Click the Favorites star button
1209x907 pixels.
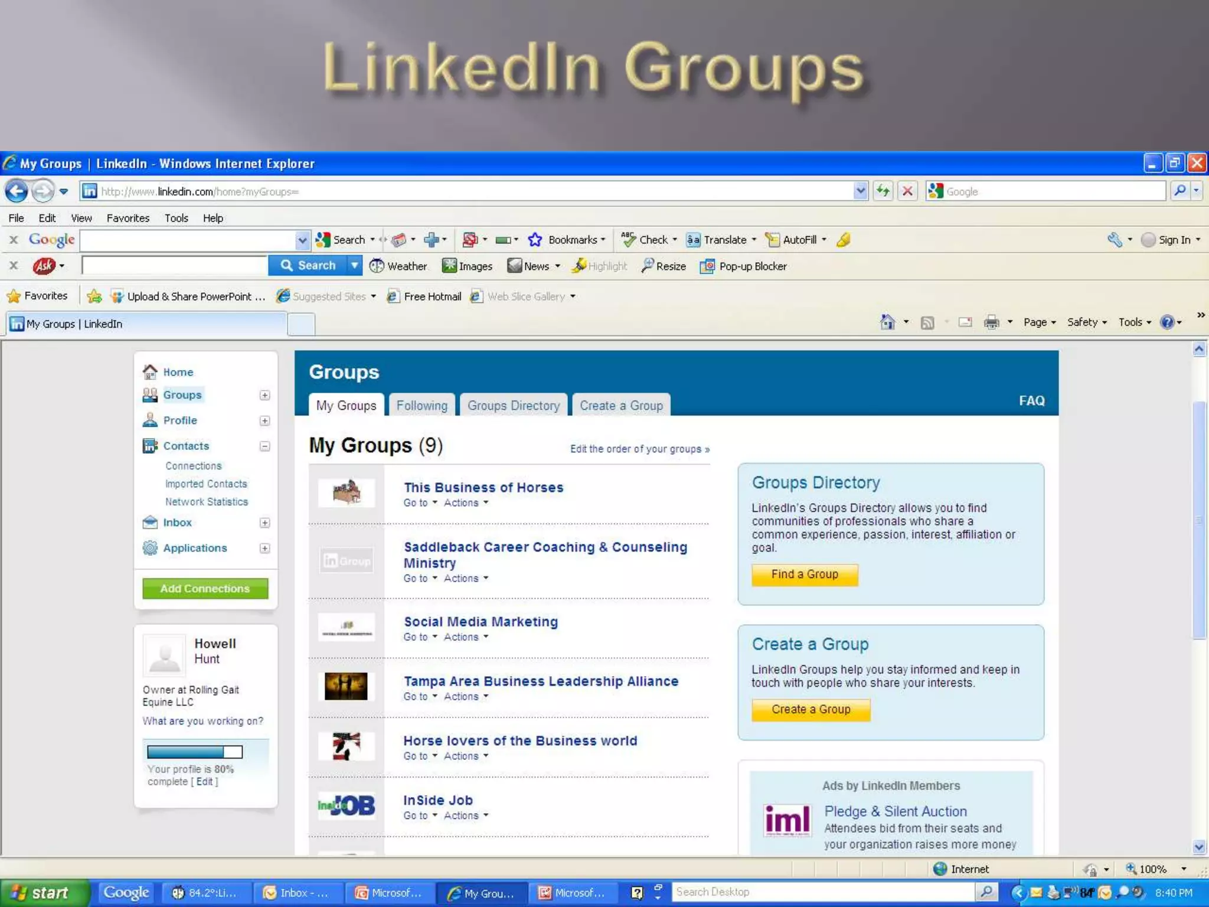coord(37,296)
